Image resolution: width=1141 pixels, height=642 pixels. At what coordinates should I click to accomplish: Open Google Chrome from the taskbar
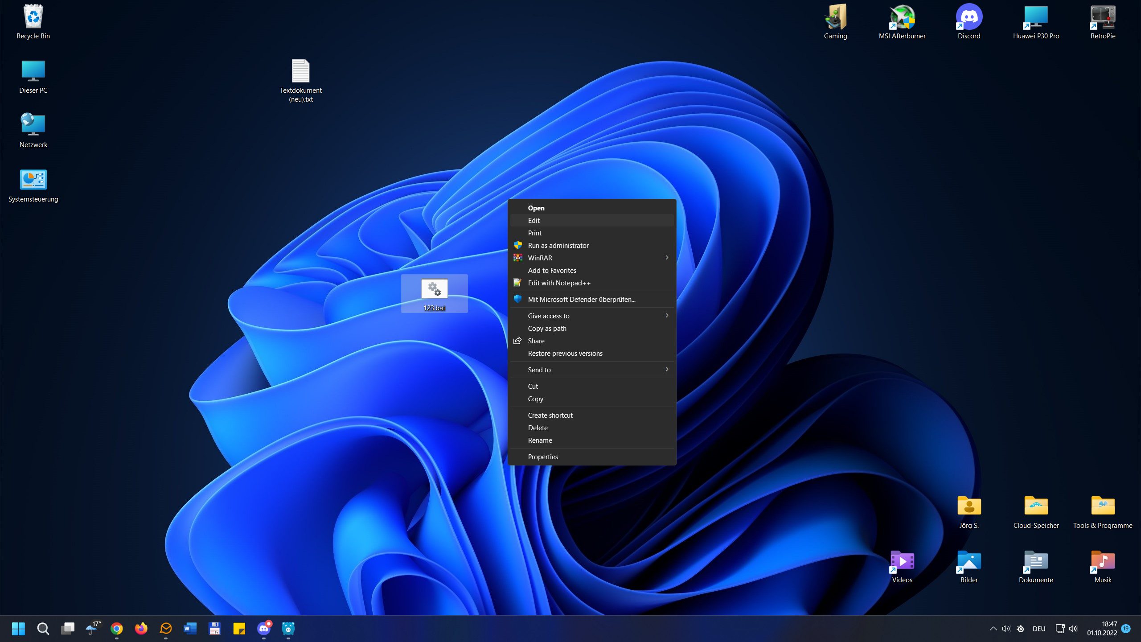[117, 629]
